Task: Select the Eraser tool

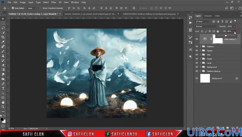Action: (x=3, y=65)
